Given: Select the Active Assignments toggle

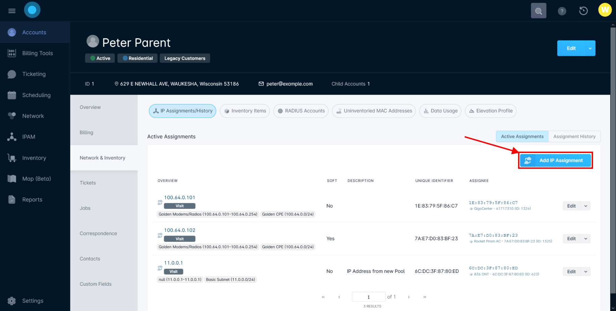Looking at the screenshot, I should click(522, 136).
